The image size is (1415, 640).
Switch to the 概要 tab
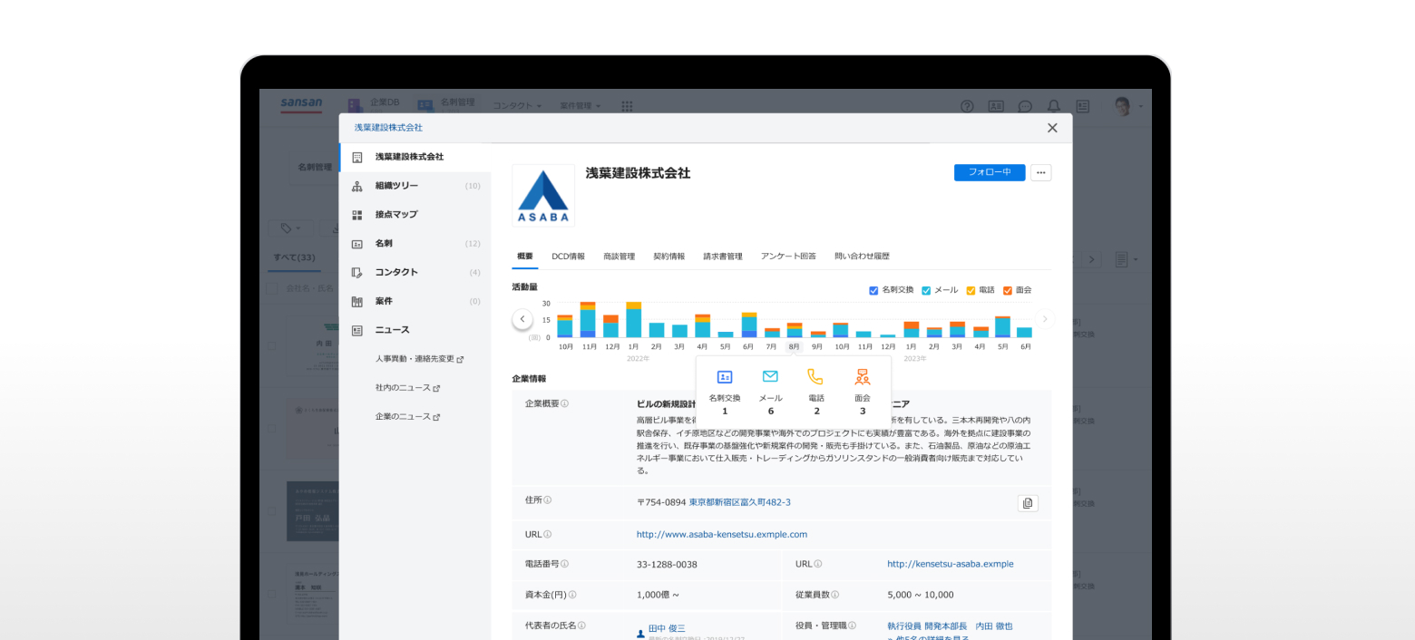coord(525,257)
